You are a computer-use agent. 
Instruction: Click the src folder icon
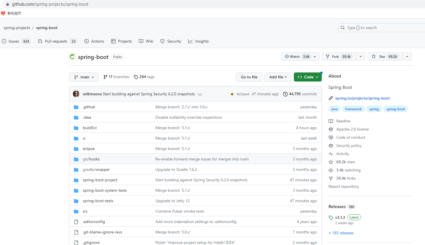[x=76, y=211]
